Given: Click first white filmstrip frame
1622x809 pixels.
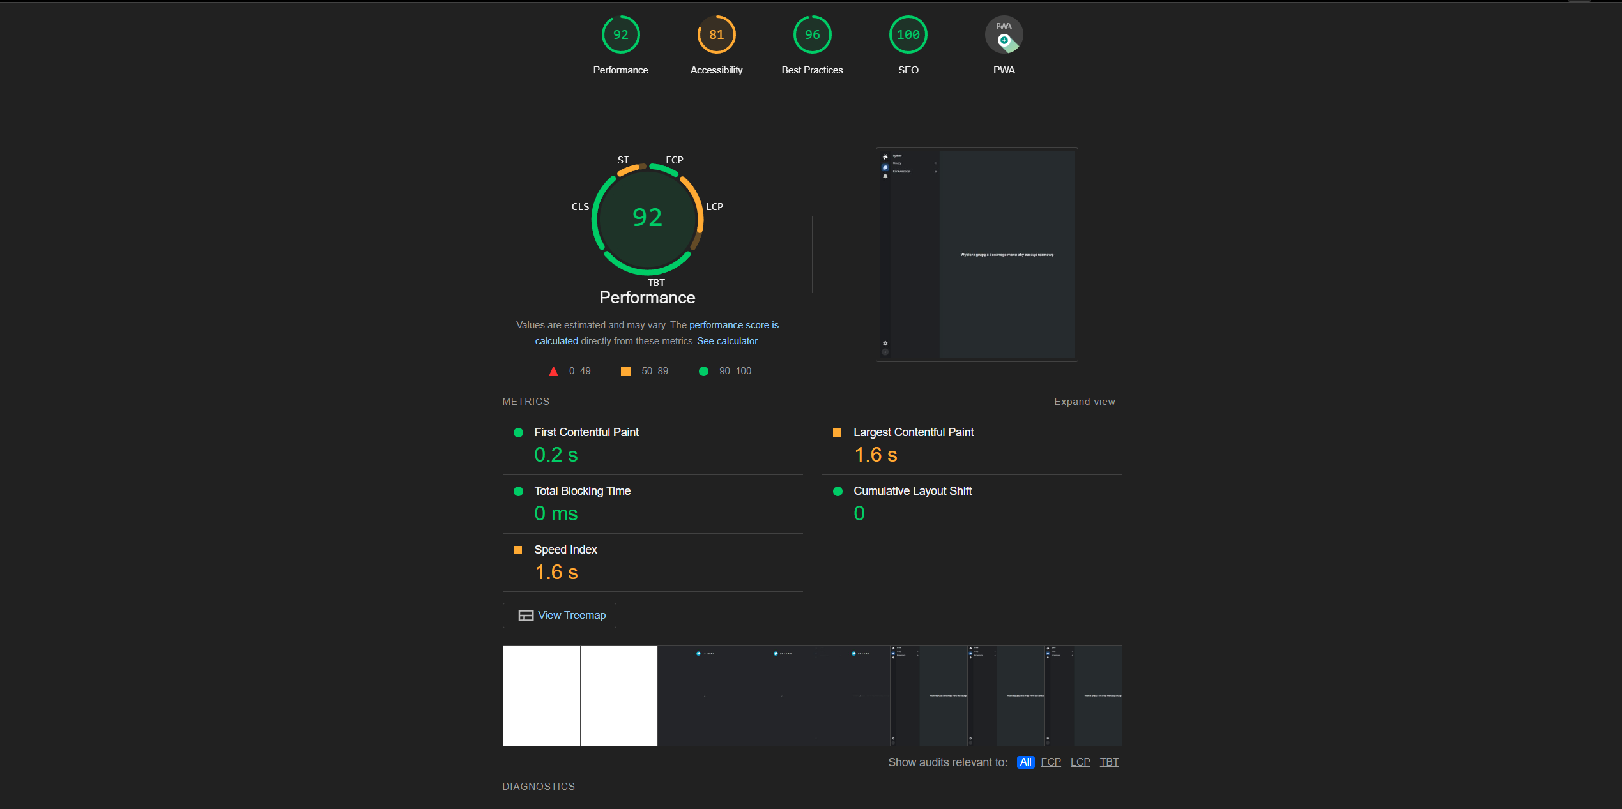Looking at the screenshot, I should (541, 695).
